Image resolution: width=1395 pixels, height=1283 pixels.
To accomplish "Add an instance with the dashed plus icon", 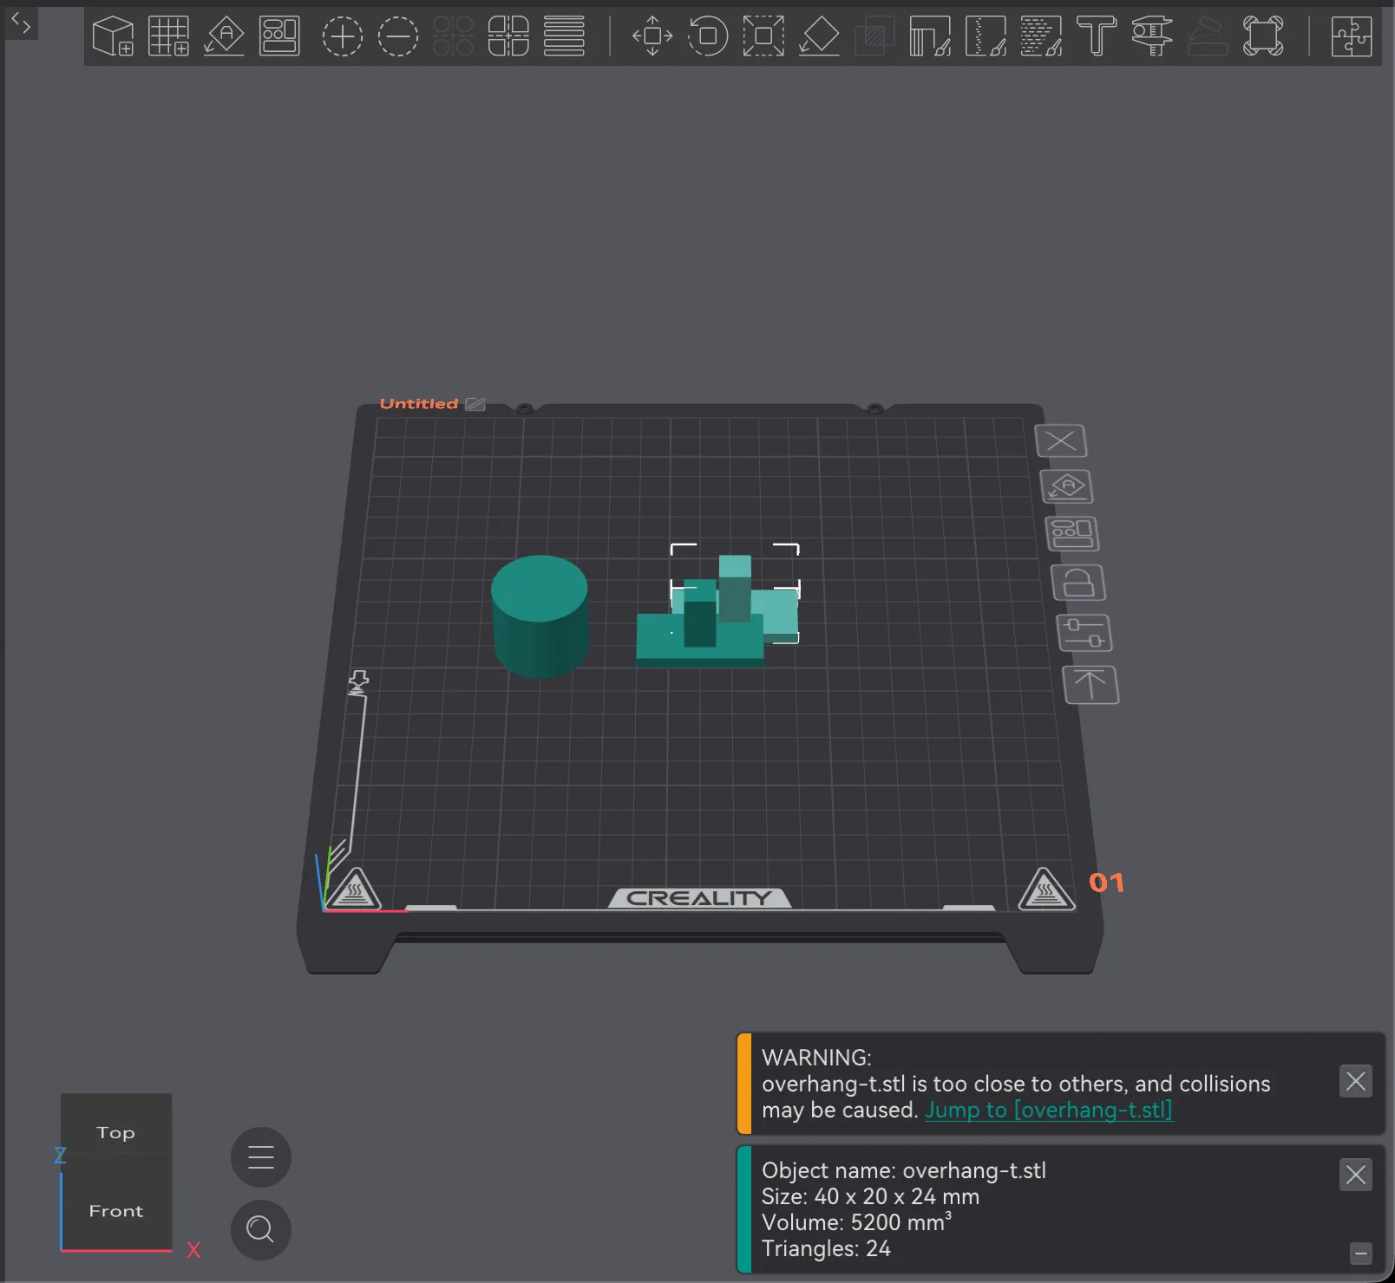I will (343, 36).
